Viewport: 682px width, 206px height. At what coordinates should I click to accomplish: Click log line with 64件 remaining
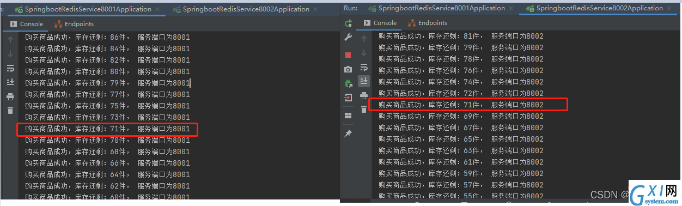click(x=108, y=174)
